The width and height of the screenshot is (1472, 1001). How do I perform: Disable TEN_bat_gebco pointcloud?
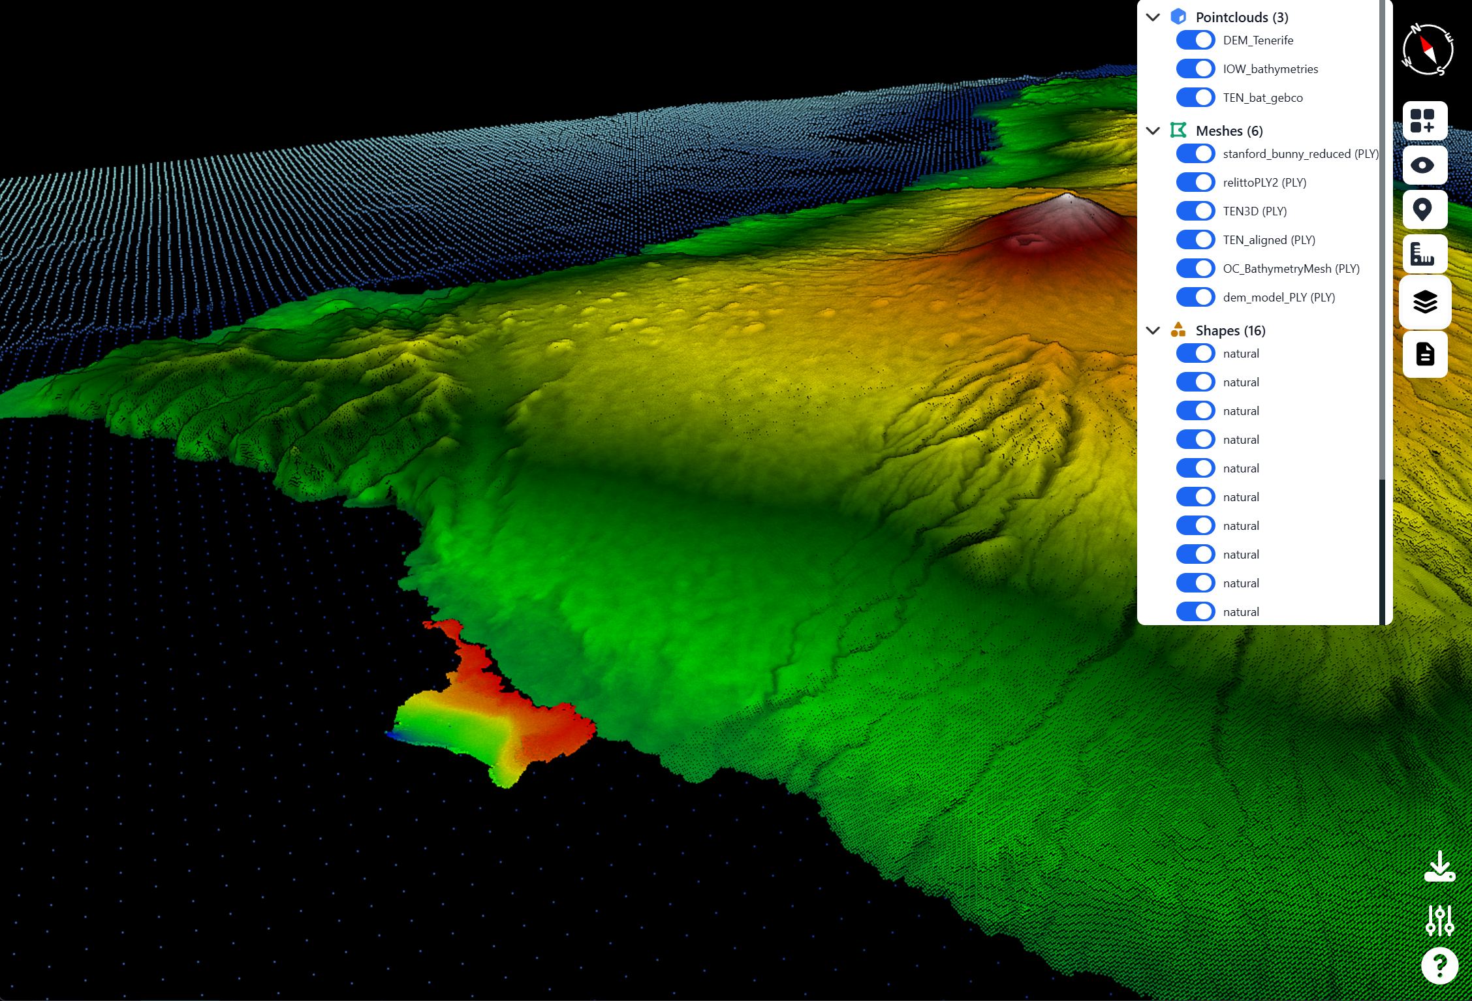tap(1195, 98)
